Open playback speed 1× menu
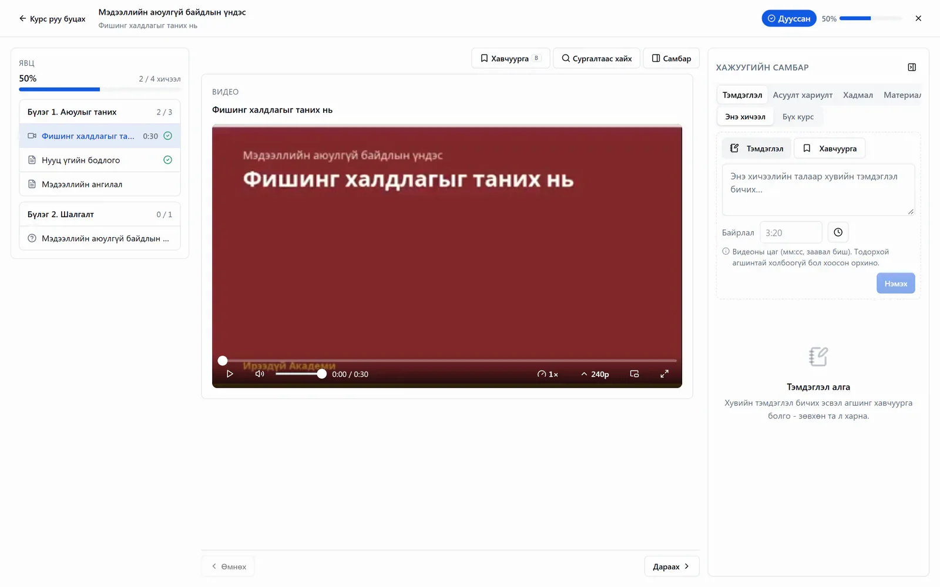 (x=548, y=374)
